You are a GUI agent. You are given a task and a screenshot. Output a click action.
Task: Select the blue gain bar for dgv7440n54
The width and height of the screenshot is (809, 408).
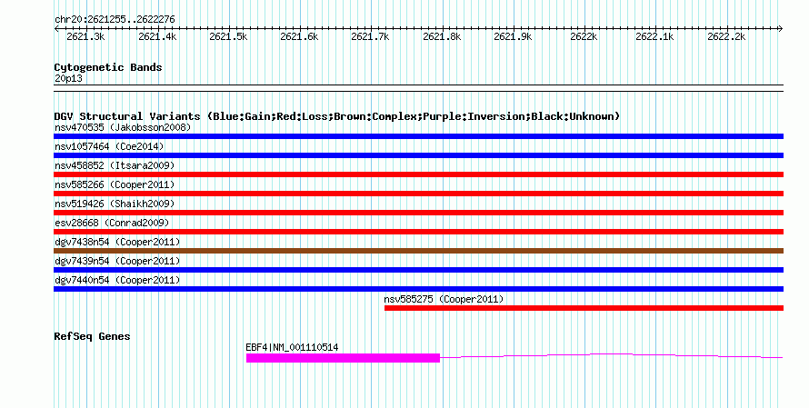coord(418,289)
